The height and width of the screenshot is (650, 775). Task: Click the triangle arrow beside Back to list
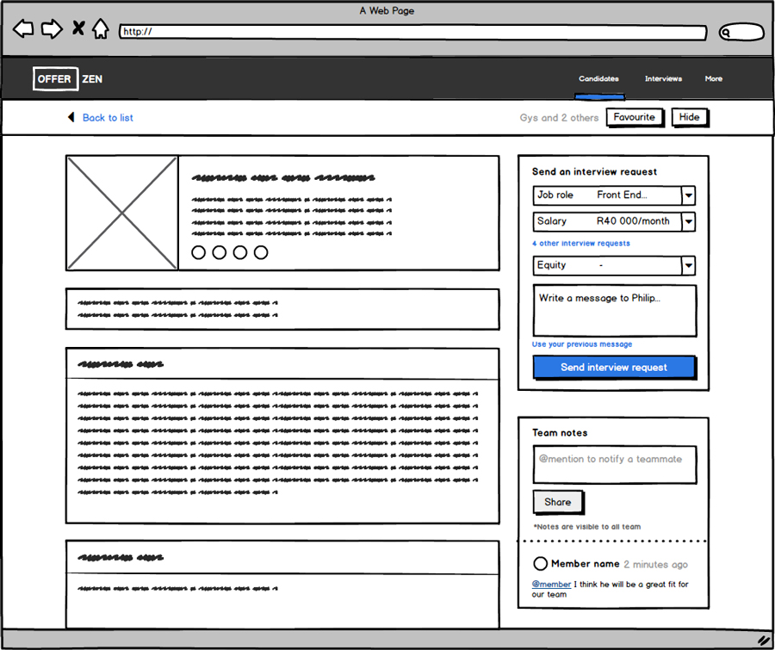pyautogui.click(x=71, y=117)
